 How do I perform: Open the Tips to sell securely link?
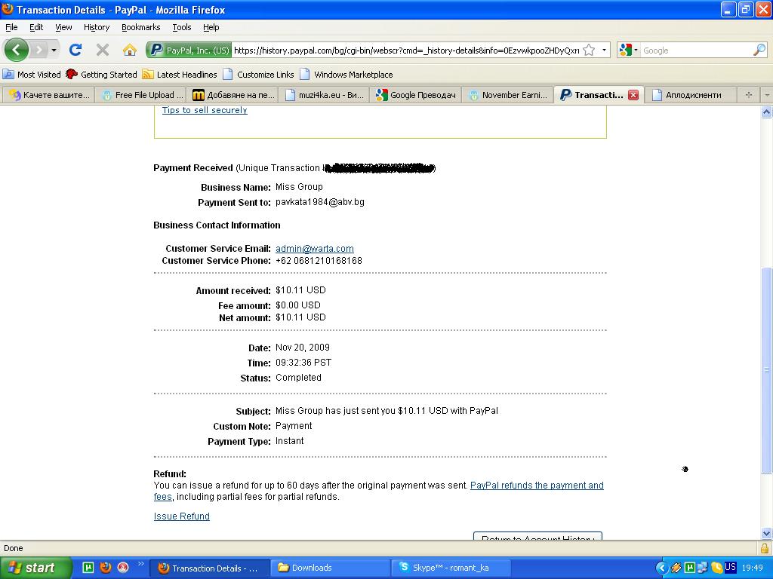(x=205, y=110)
